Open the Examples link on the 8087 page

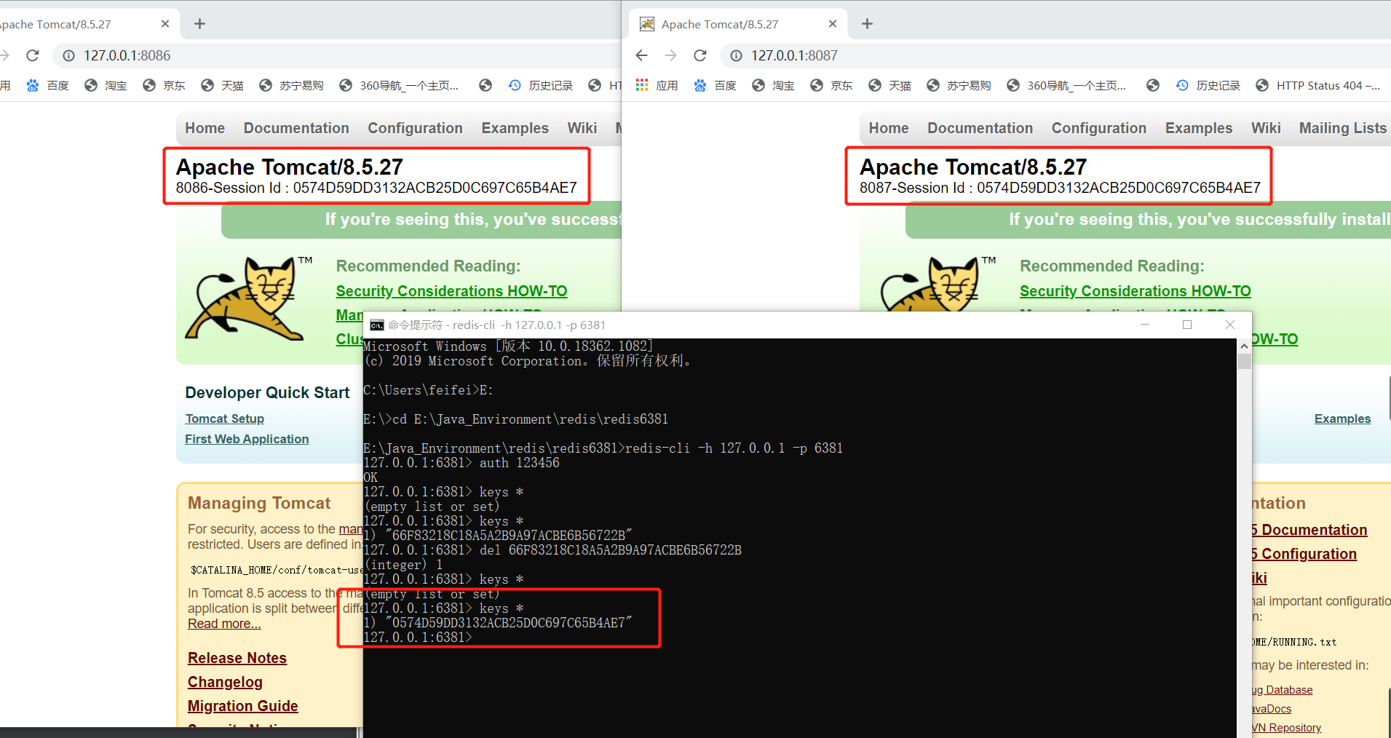coord(1342,418)
